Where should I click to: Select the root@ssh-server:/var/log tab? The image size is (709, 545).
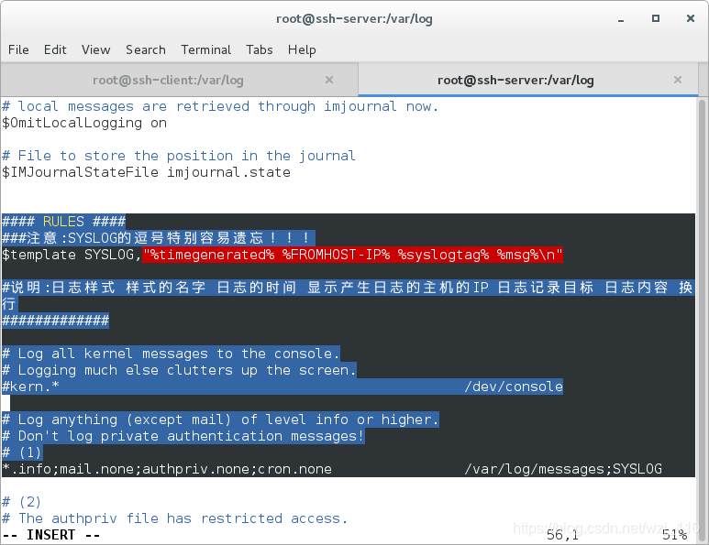[x=515, y=81]
